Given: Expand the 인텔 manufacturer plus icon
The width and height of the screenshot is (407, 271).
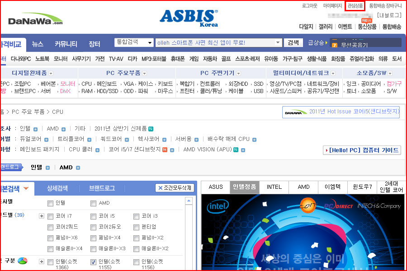Looking at the screenshot, I should click(36, 129).
